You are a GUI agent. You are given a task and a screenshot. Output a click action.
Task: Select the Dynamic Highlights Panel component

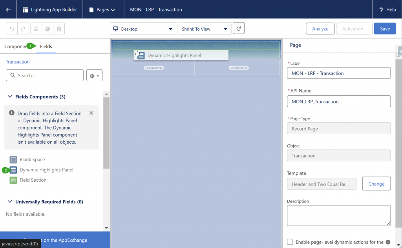tap(42, 170)
